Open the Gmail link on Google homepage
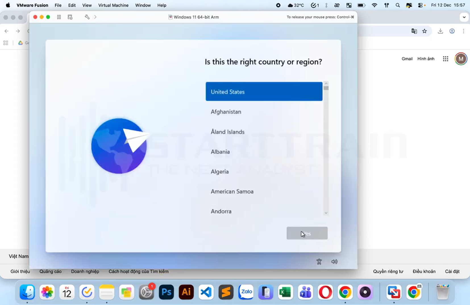The width and height of the screenshot is (470, 305). pos(407,59)
